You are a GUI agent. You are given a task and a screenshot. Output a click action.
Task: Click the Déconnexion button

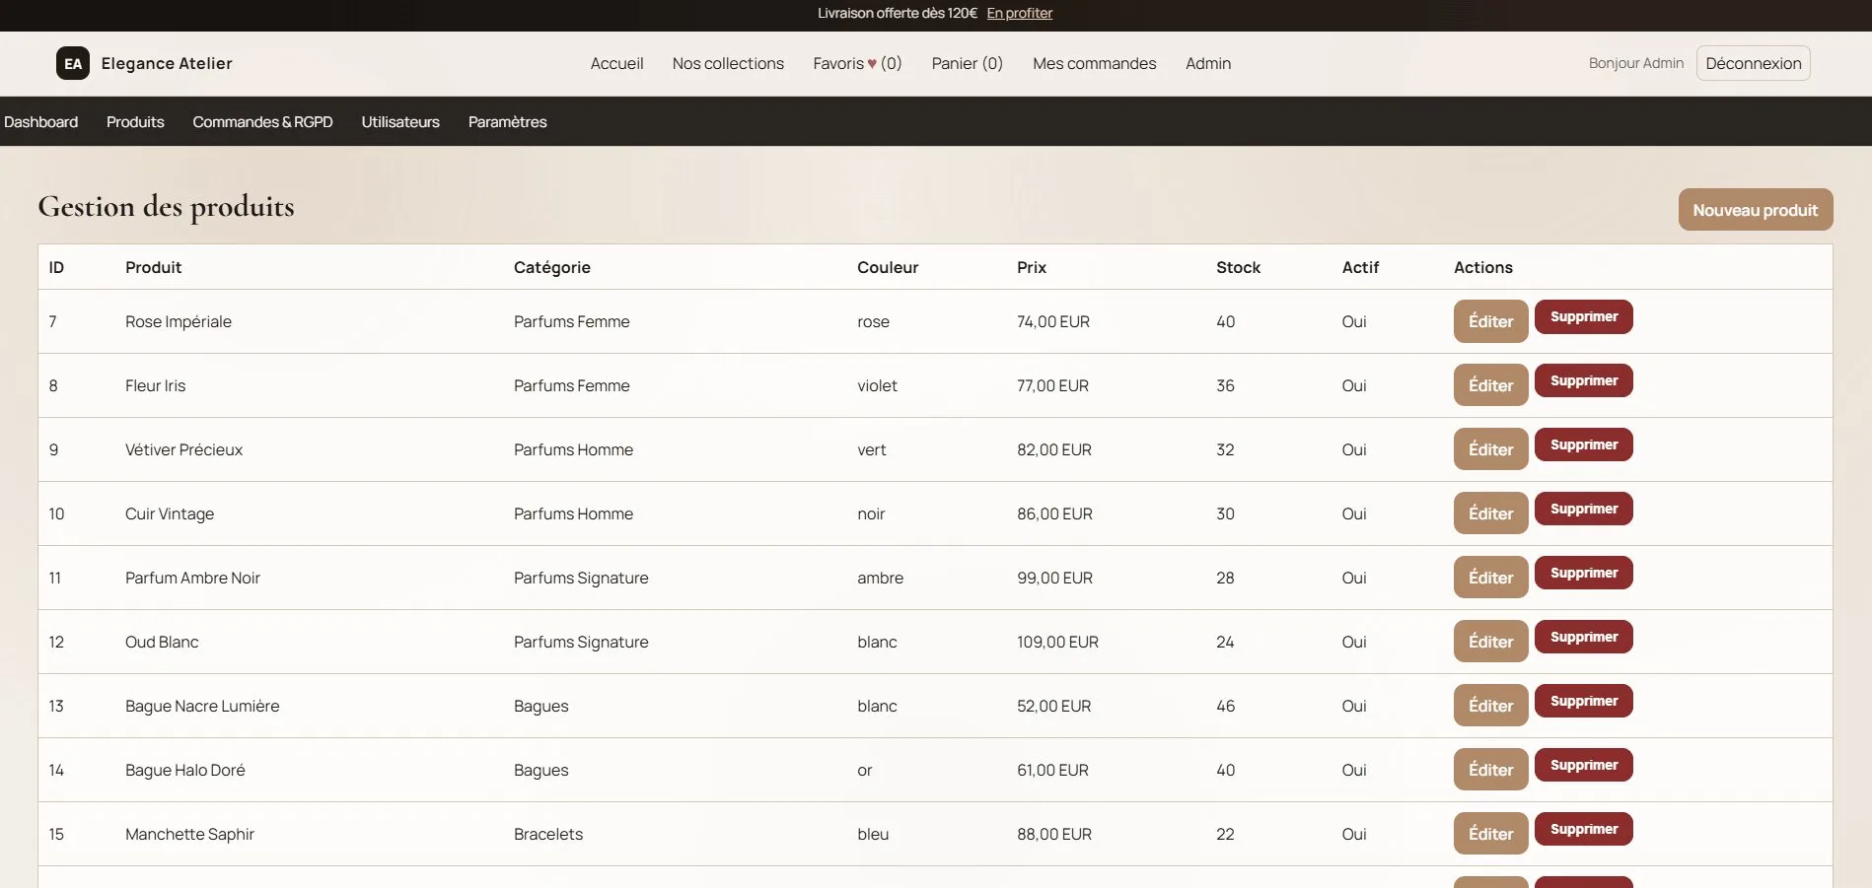point(1752,62)
